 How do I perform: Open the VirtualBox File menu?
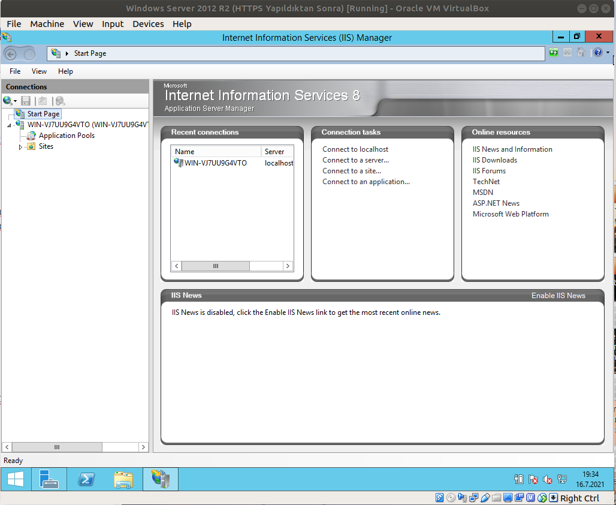[x=14, y=24]
